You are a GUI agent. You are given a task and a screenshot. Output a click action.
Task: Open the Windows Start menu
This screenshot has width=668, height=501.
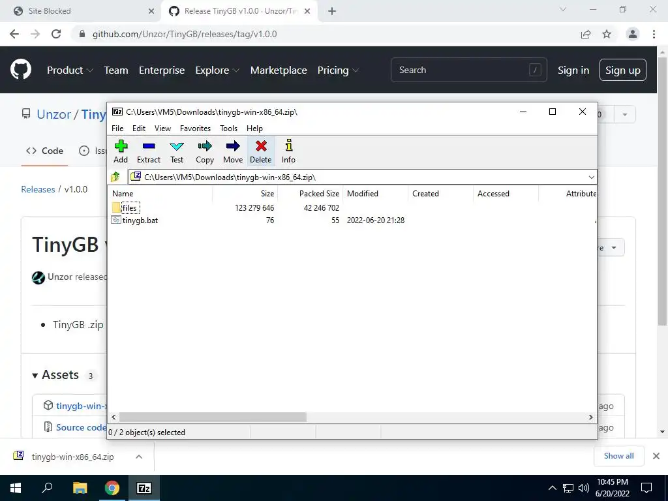click(16, 488)
